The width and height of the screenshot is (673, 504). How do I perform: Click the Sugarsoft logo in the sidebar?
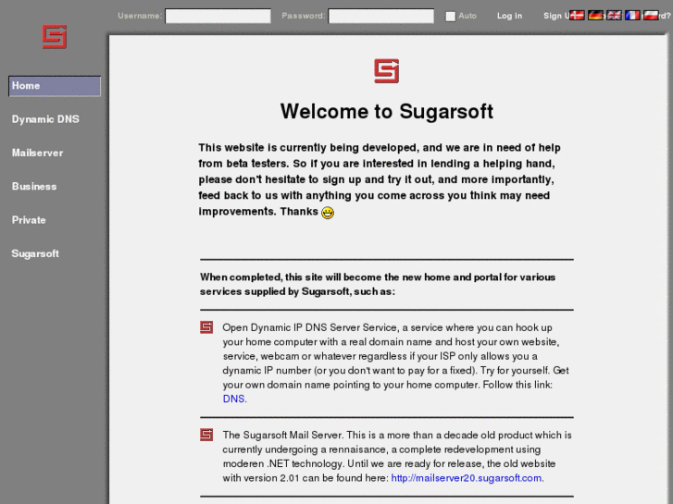(55, 36)
